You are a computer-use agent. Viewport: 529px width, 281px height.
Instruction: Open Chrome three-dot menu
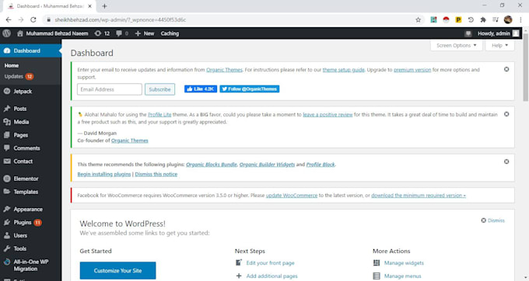click(x=521, y=20)
